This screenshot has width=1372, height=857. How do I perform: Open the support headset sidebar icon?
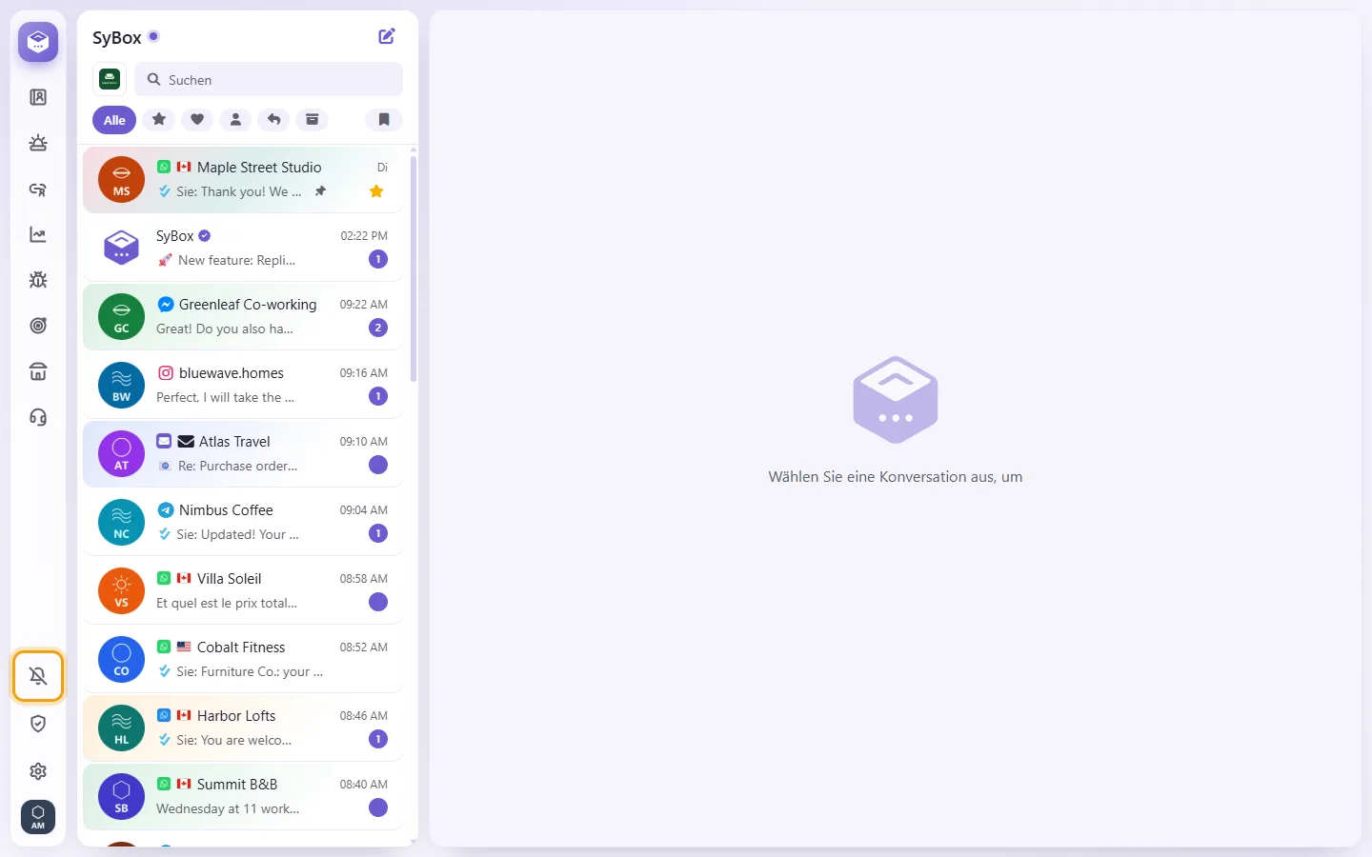pos(38,417)
